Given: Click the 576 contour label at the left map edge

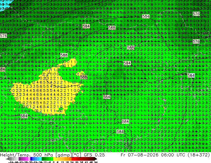Looking at the screenshot, I should pos(3,36).
